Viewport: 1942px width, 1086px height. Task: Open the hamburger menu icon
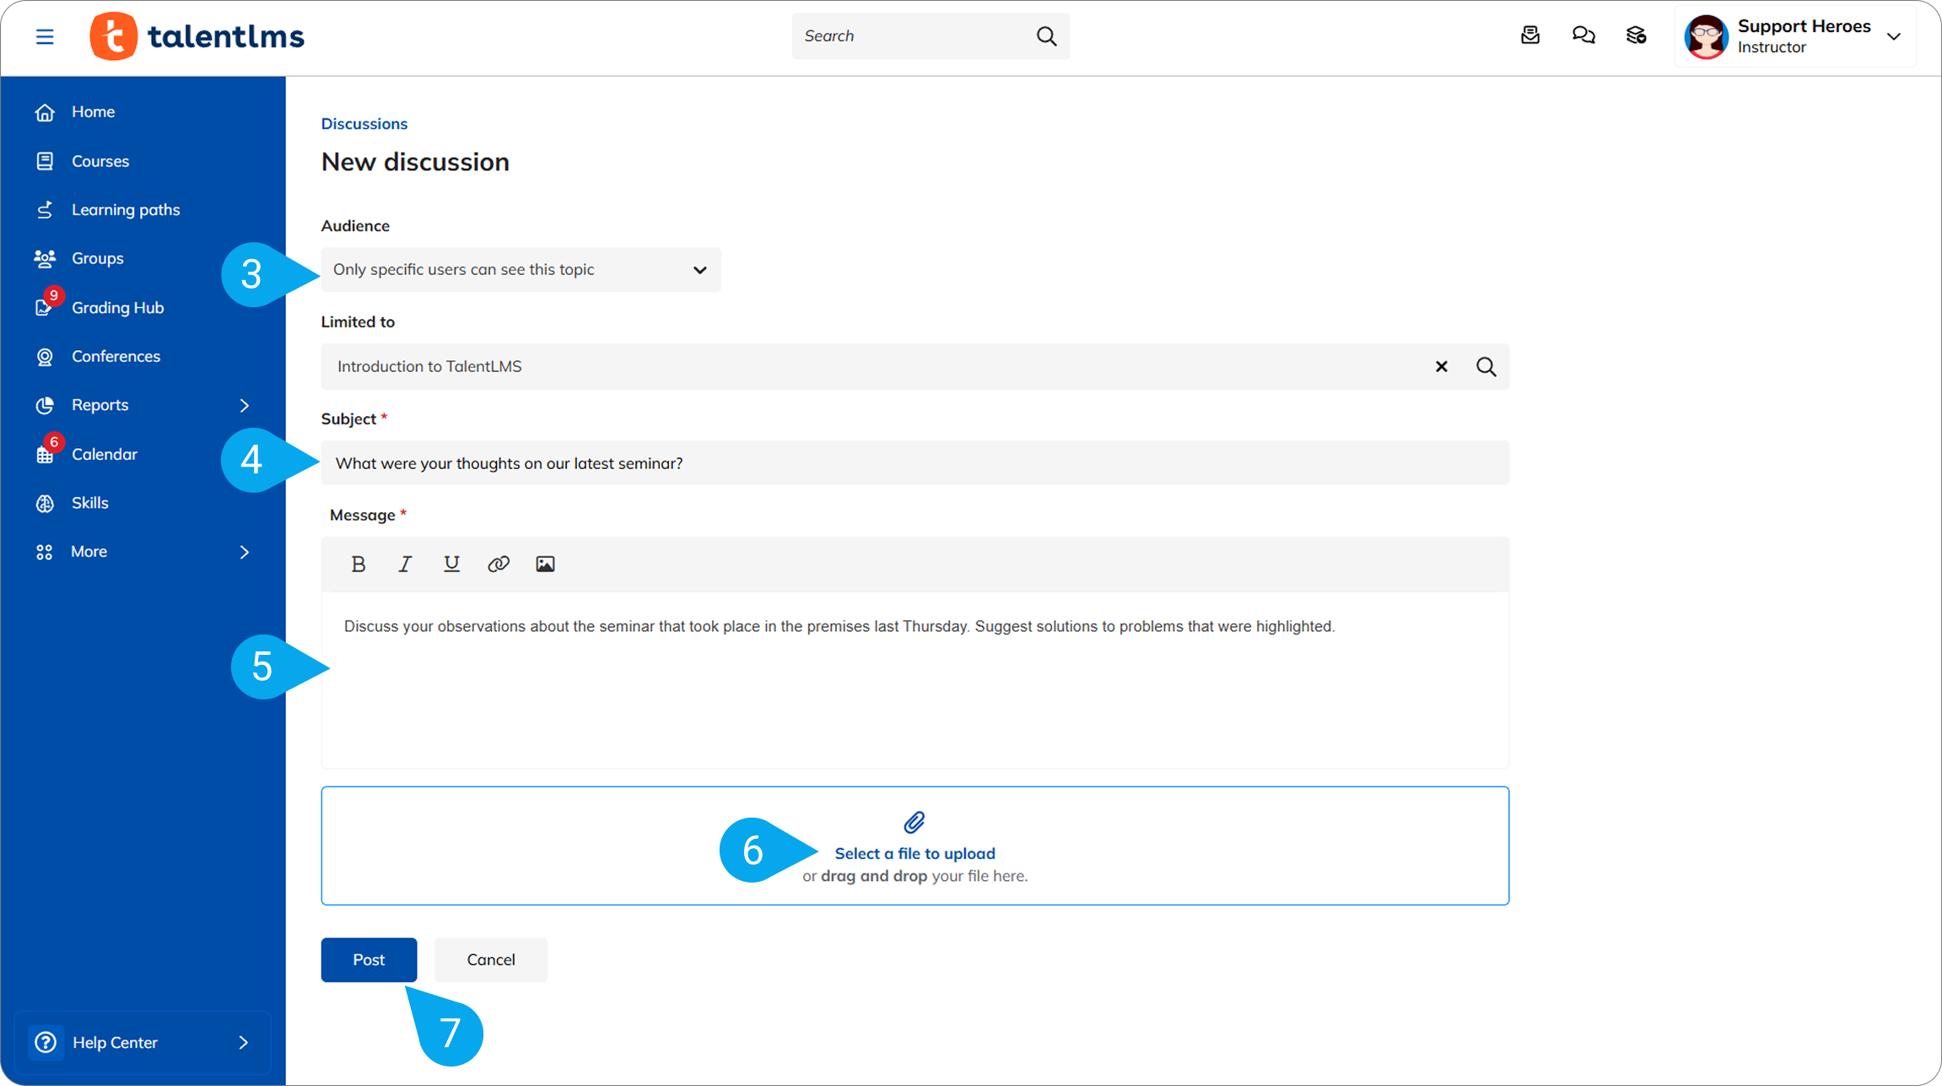pos(45,36)
